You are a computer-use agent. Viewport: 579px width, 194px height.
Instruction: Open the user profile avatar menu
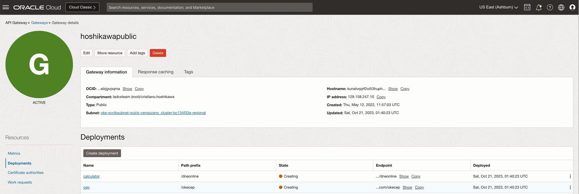[x=572, y=7]
